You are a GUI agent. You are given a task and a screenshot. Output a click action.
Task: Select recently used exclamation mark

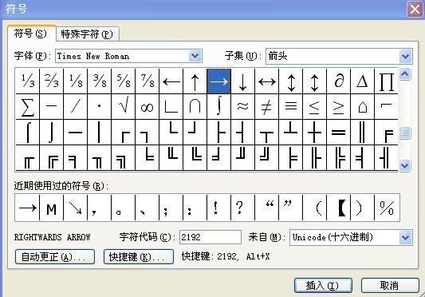pyautogui.click(x=218, y=208)
